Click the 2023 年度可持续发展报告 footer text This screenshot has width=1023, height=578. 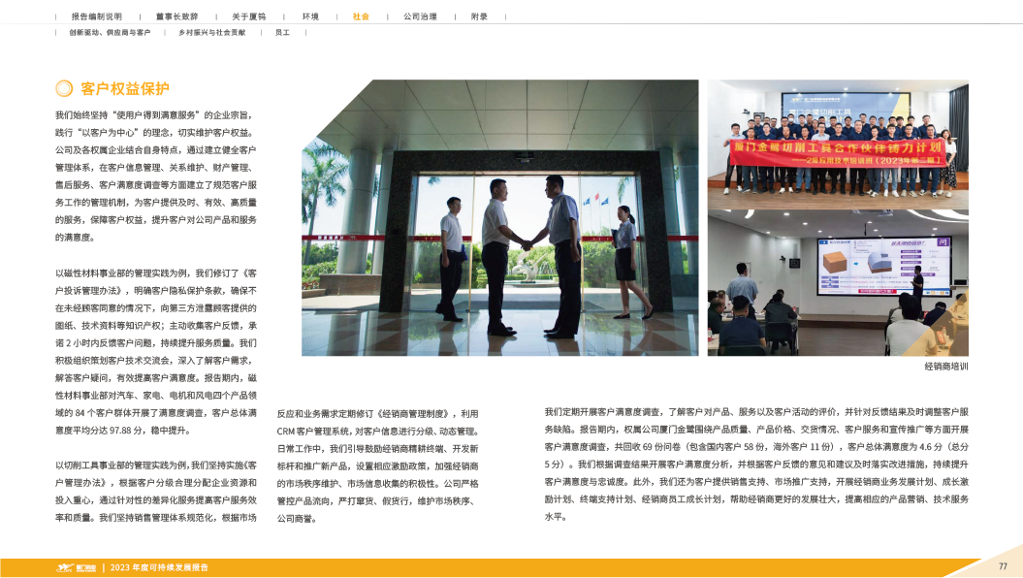[158, 567]
